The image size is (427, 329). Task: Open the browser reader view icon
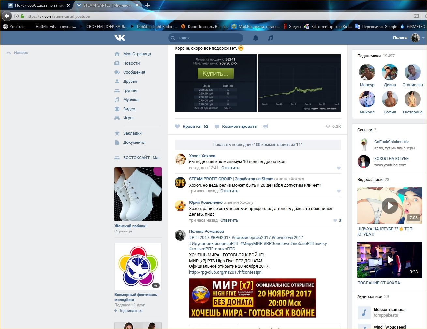click(416, 16)
